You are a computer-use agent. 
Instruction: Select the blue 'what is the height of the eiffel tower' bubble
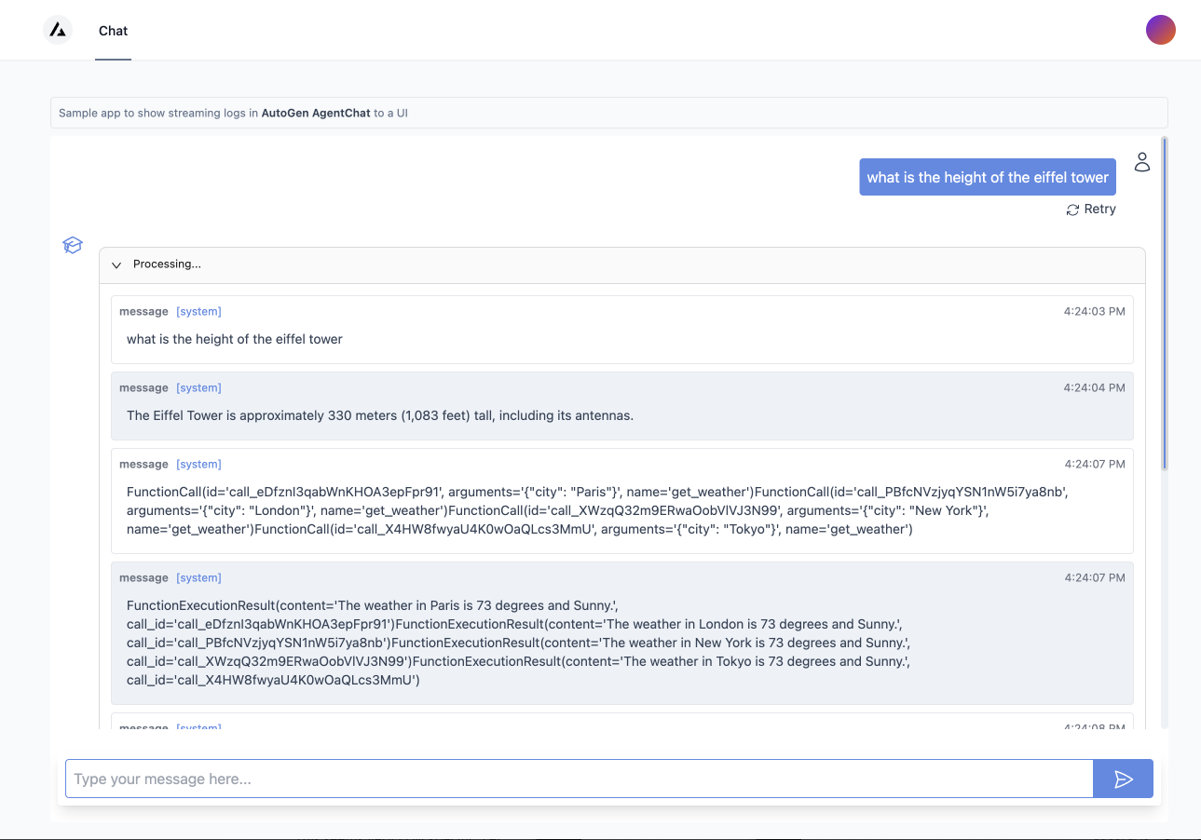tap(988, 177)
